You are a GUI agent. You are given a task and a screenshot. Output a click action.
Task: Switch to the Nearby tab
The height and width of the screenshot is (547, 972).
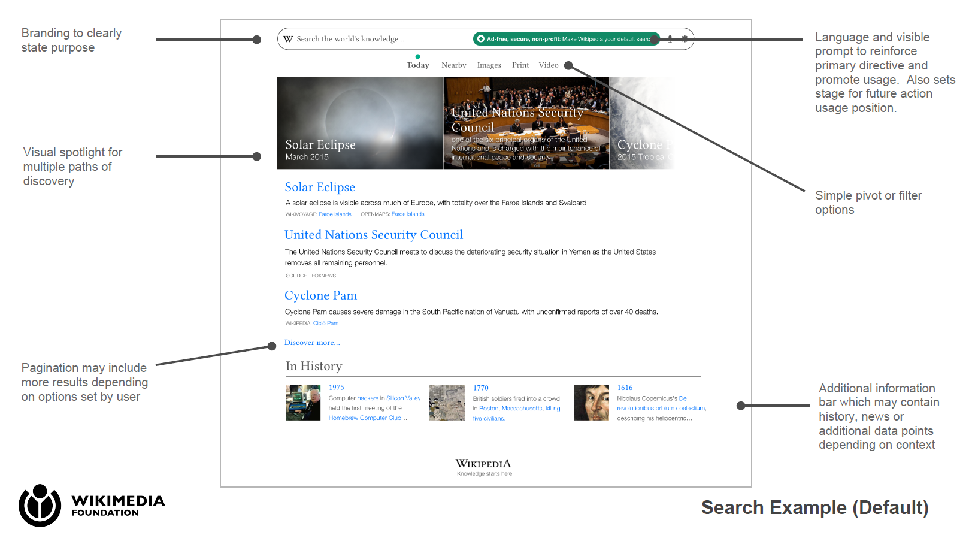tap(454, 65)
